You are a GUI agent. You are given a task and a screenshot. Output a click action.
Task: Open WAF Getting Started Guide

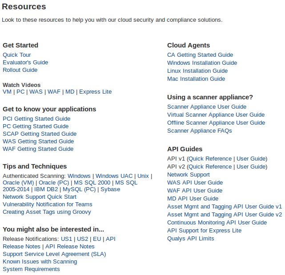coord(38,149)
